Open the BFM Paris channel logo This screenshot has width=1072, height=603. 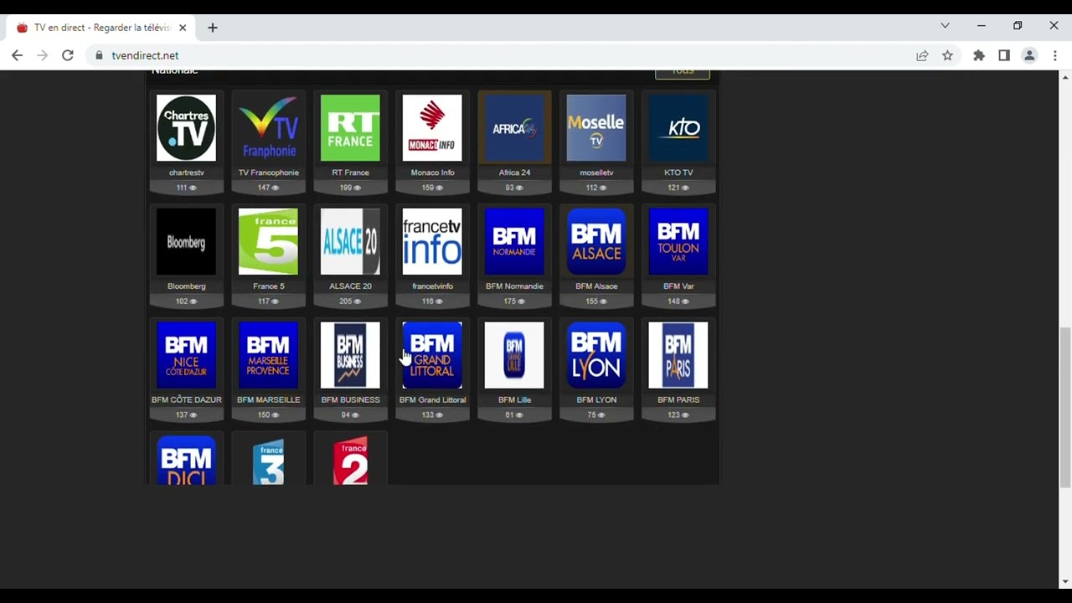pyautogui.click(x=678, y=355)
